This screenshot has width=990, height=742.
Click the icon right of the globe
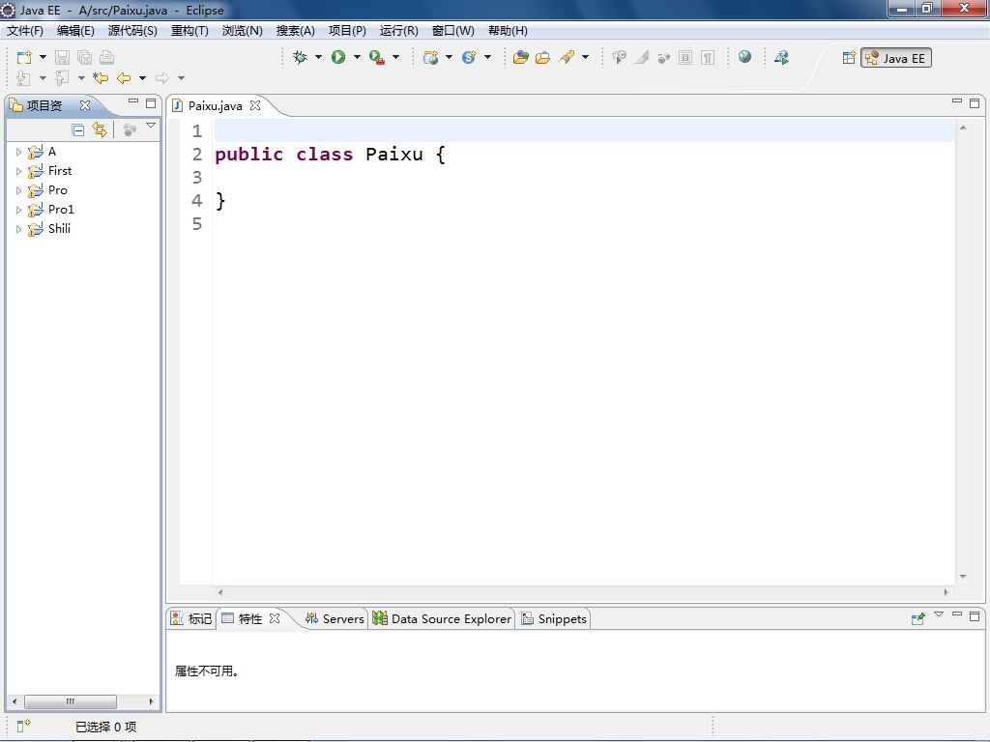(781, 57)
